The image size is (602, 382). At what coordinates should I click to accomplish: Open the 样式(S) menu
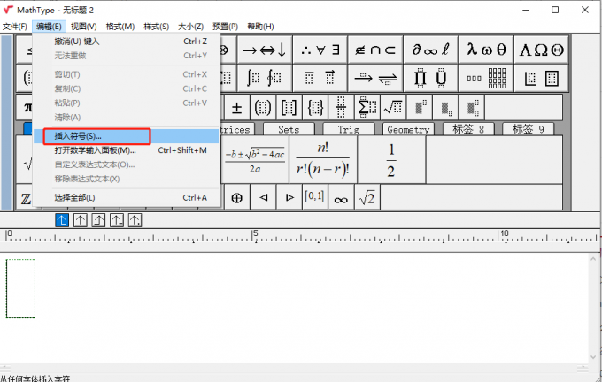click(157, 27)
